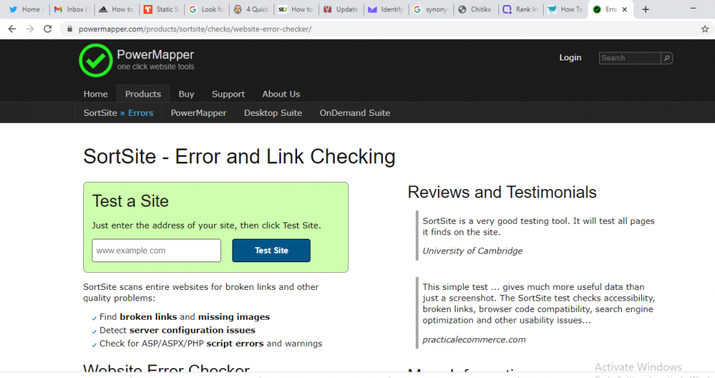Click the Detect server configuration issues bullet

tap(178, 330)
